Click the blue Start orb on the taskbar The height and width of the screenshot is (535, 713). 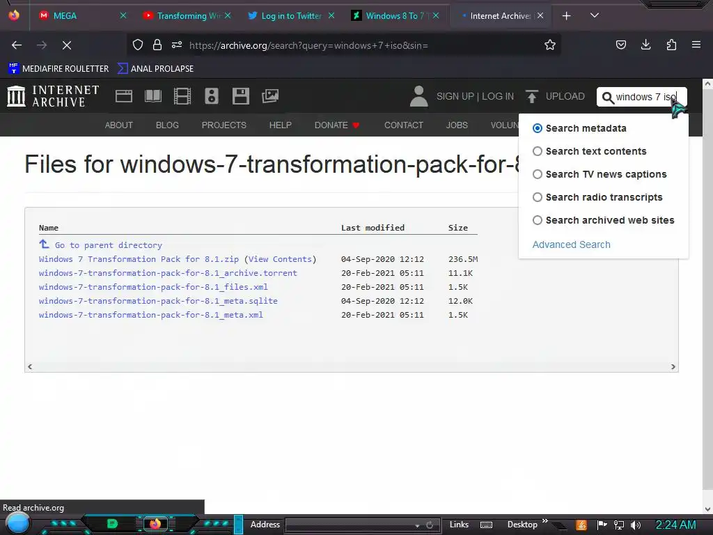point(17,524)
